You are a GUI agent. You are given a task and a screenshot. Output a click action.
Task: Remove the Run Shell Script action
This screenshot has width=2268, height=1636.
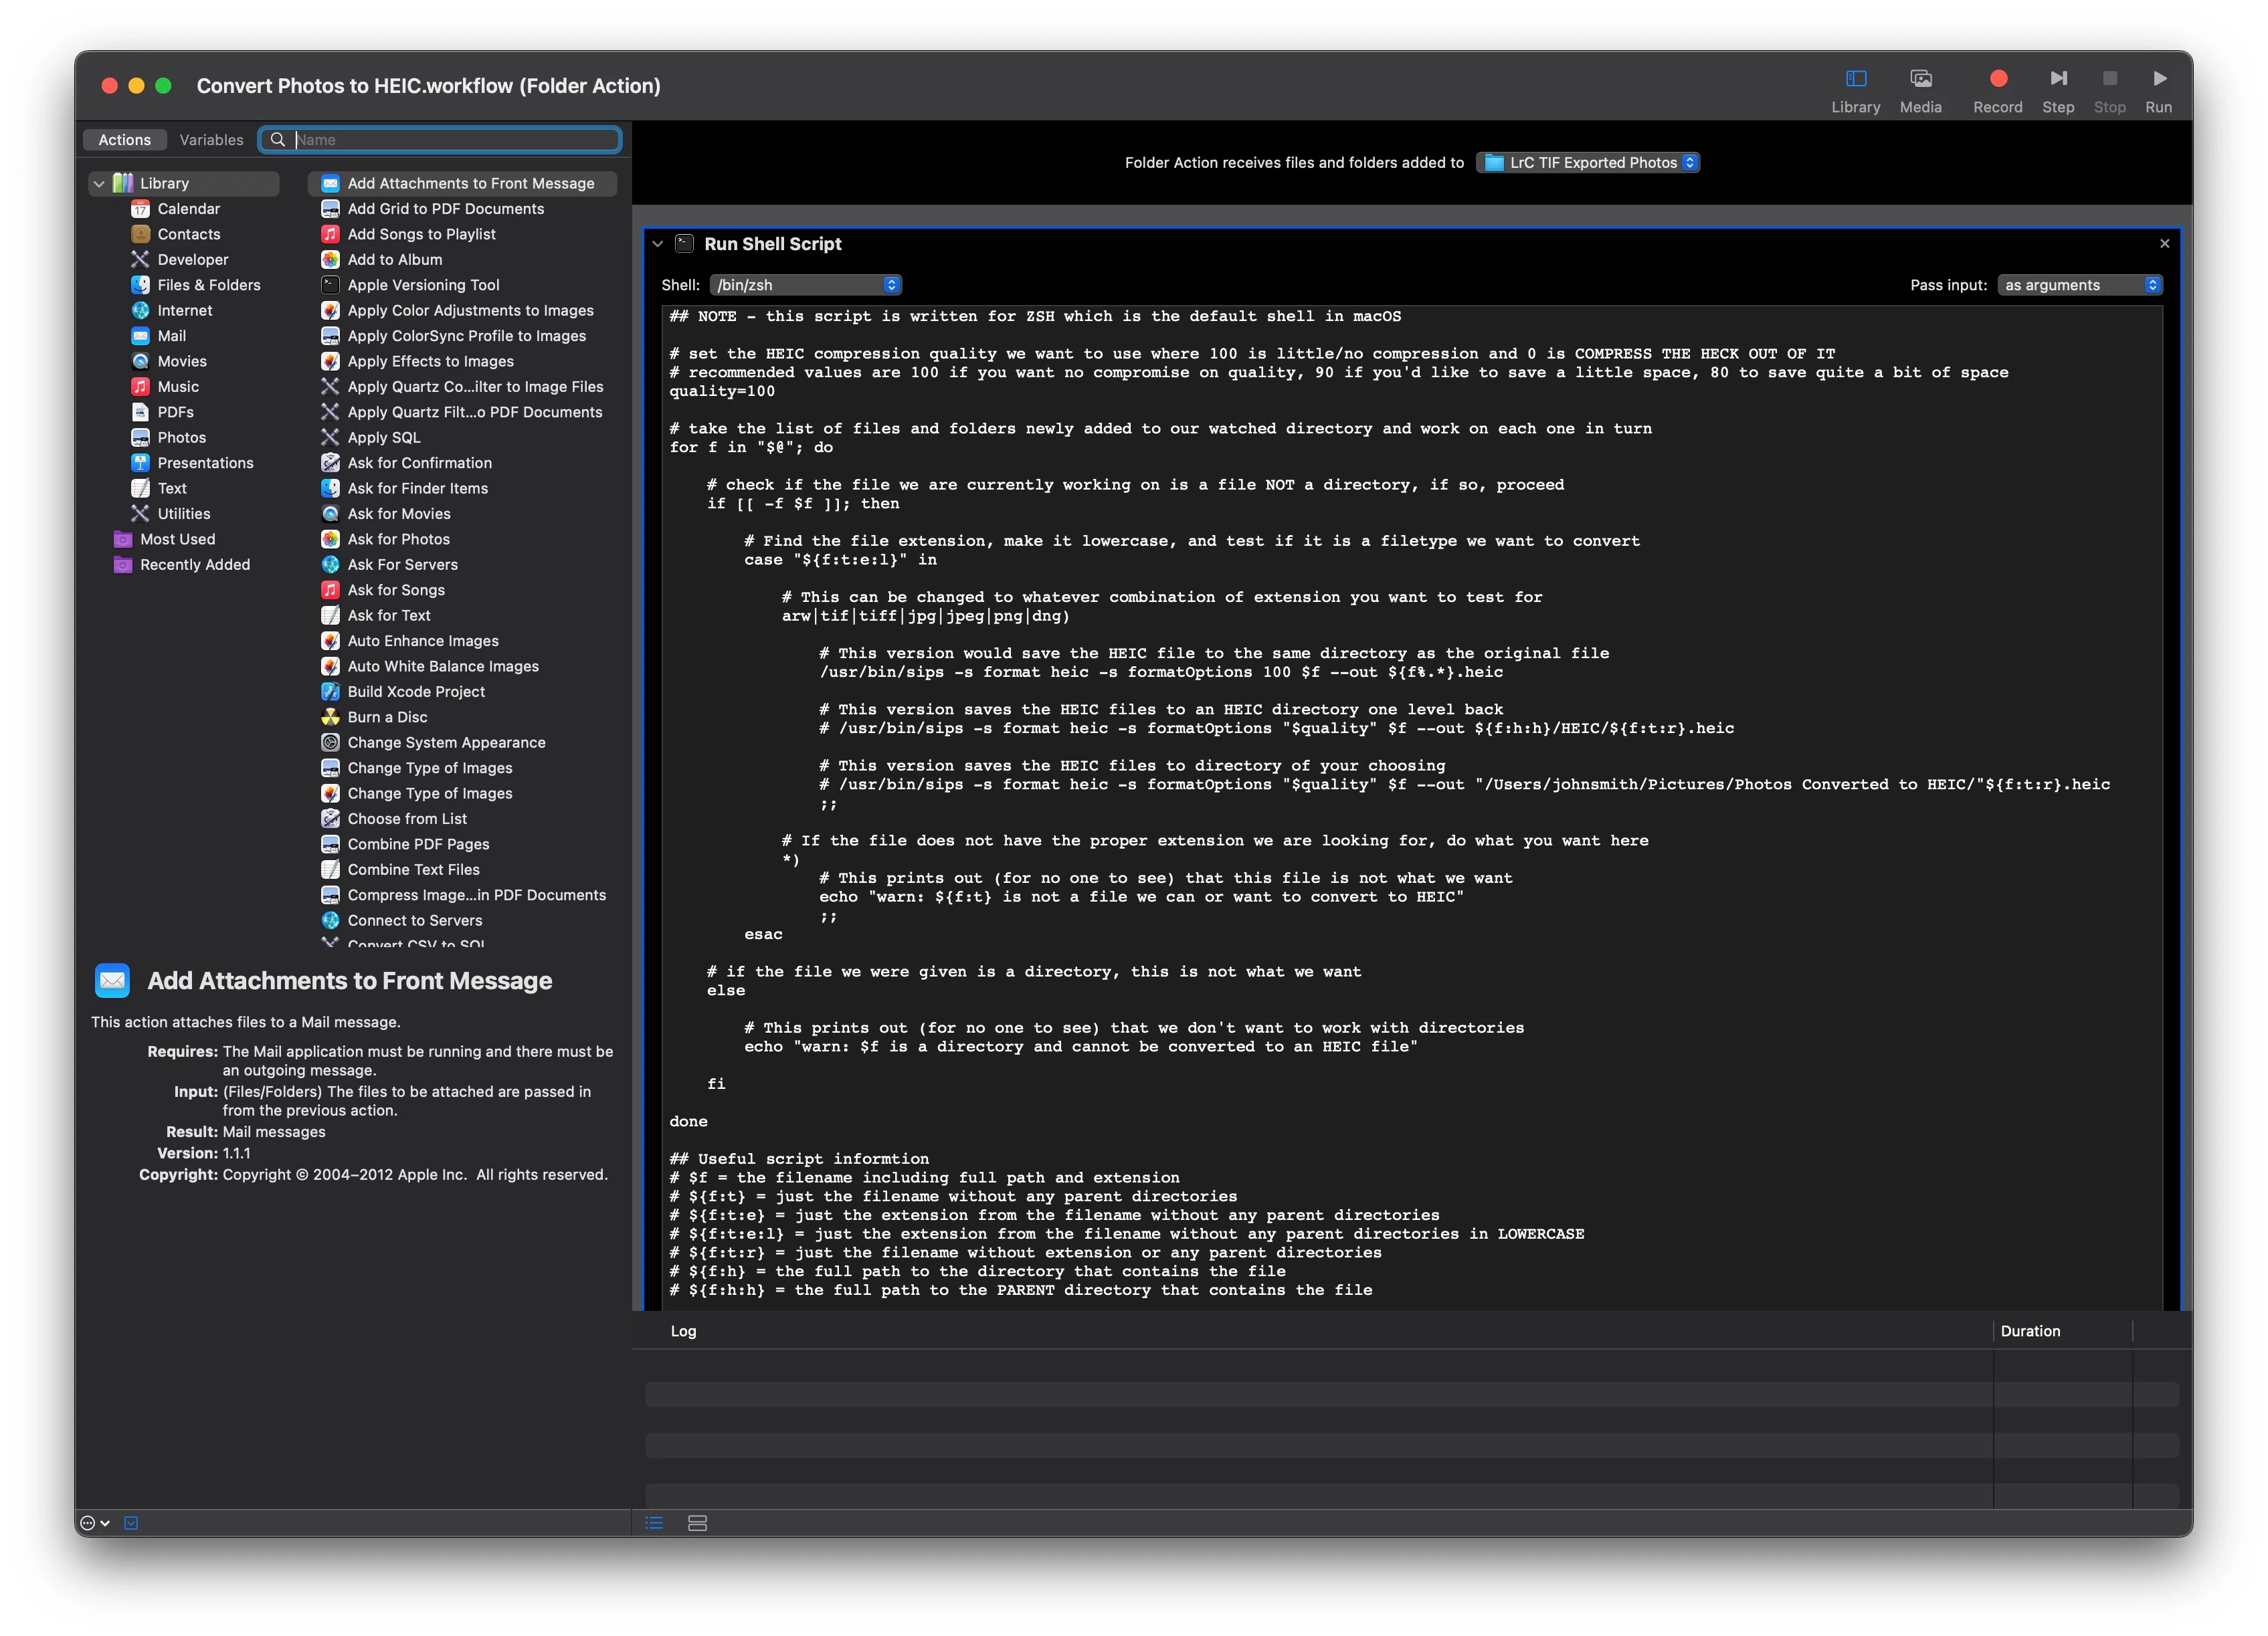(2164, 244)
